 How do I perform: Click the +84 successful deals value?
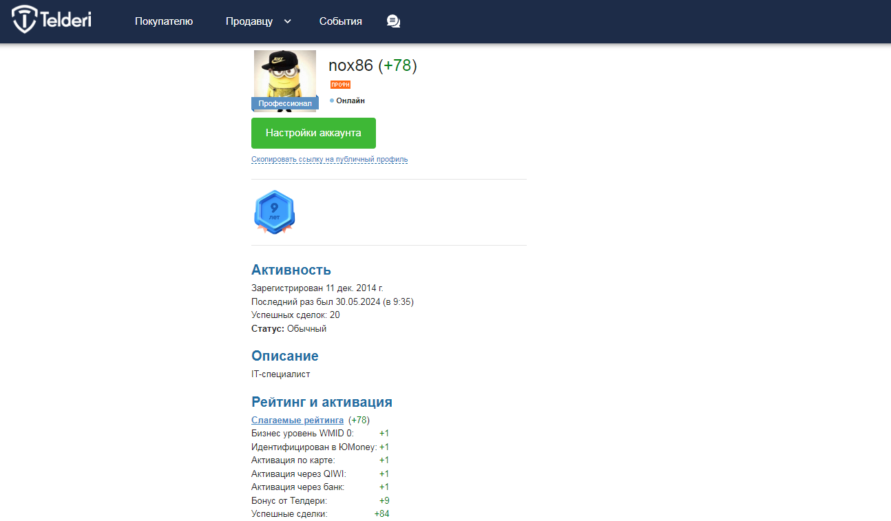coord(382,514)
